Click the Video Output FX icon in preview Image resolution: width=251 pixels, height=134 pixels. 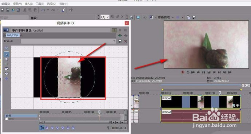point(145,17)
